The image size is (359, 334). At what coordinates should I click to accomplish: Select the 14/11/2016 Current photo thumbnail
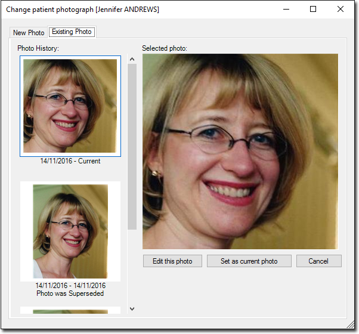pyautogui.click(x=70, y=106)
